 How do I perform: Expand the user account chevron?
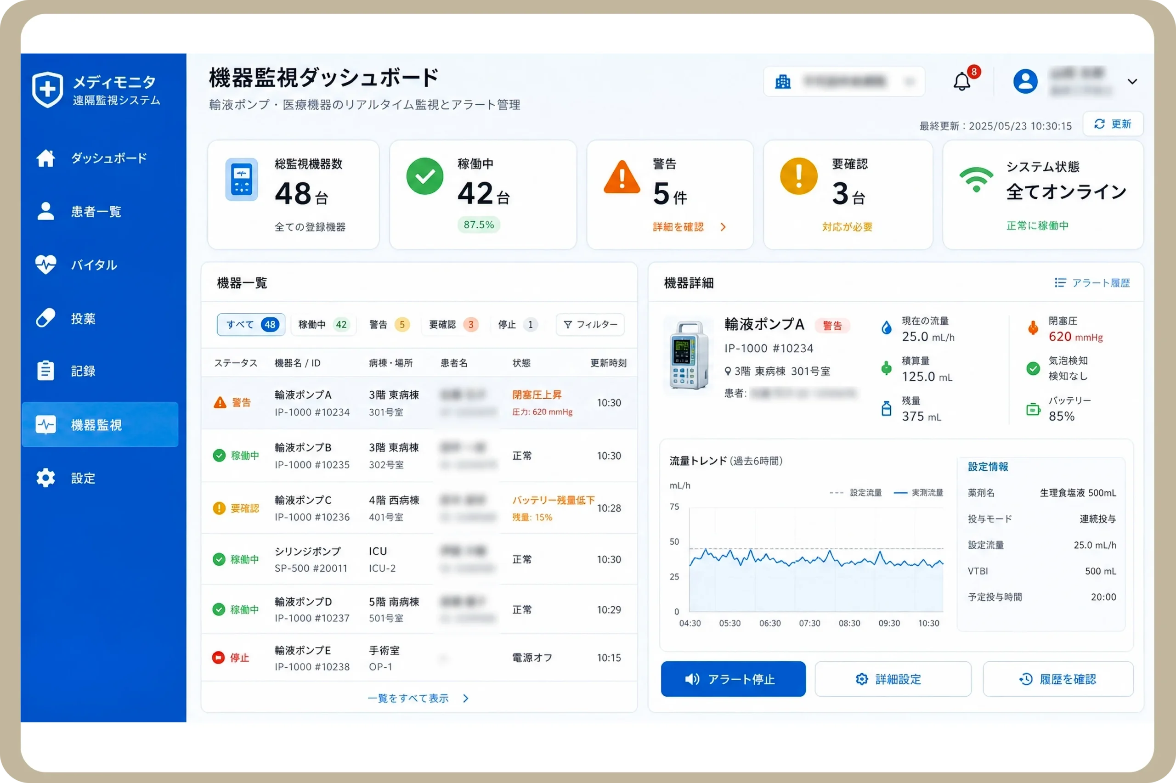pyautogui.click(x=1132, y=81)
